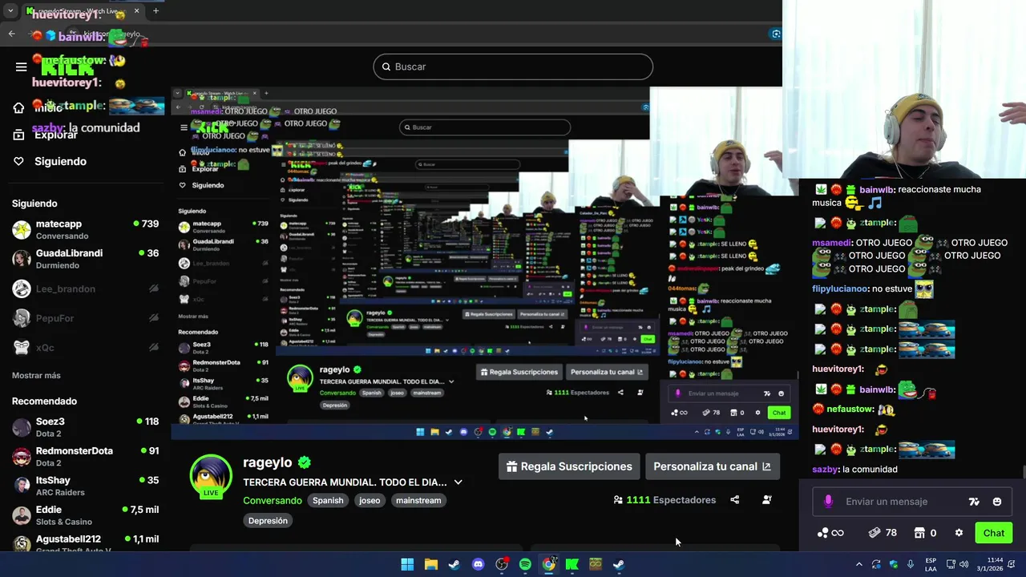Image resolution: width=1026 pixels, height=577 pixels.
Task: Send message with green Chat button
Action: pyautogui.click(x=994, y=533)
